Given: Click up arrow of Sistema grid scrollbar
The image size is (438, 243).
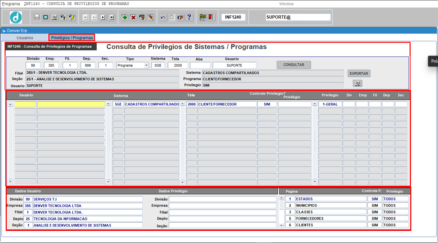Looking at the screenshot, I should pyautogui.click(x=109, y=104).
